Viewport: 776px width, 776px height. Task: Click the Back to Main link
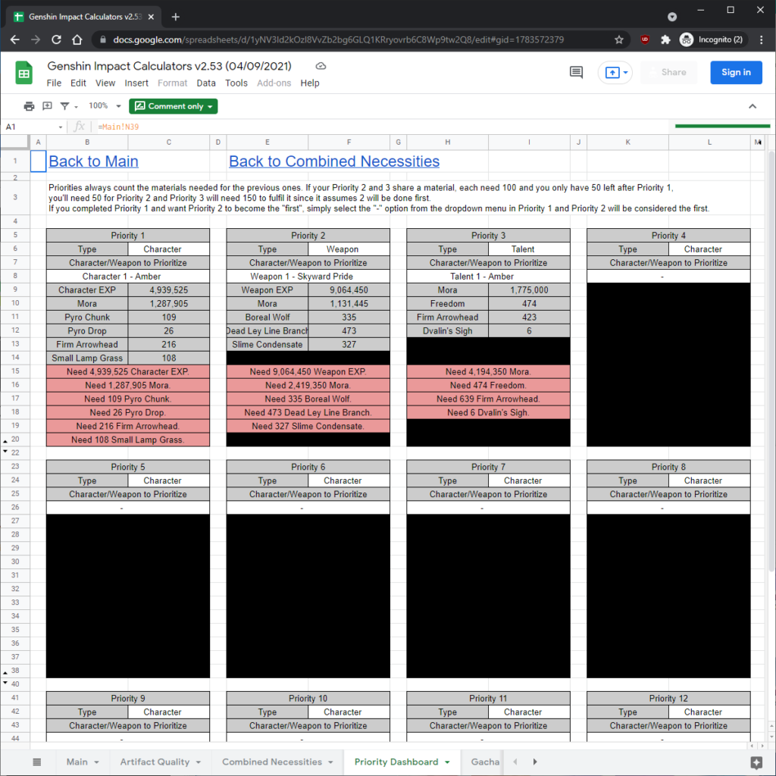(93, 161)
